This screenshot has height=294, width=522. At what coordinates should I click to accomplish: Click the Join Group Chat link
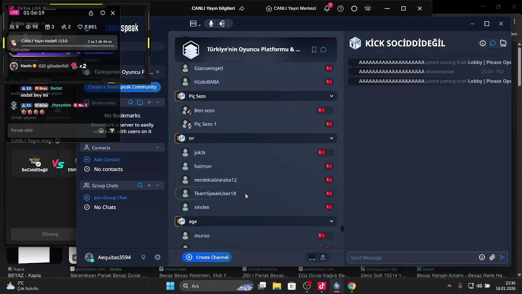111,198
